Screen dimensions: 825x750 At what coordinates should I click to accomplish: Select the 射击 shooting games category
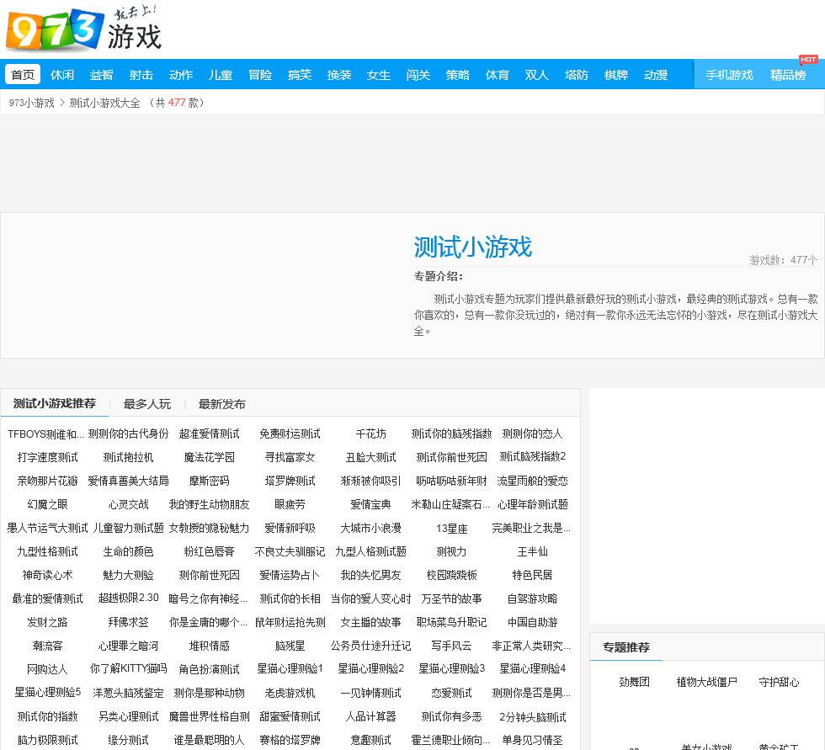(141, 75)
